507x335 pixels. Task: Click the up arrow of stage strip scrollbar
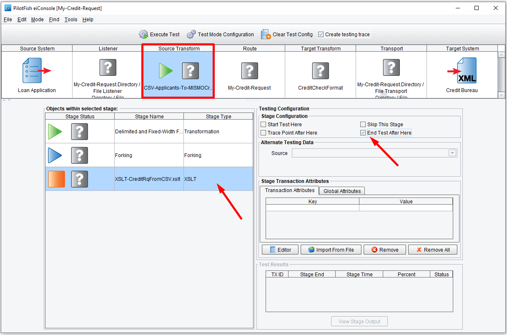tap(502, 55)
